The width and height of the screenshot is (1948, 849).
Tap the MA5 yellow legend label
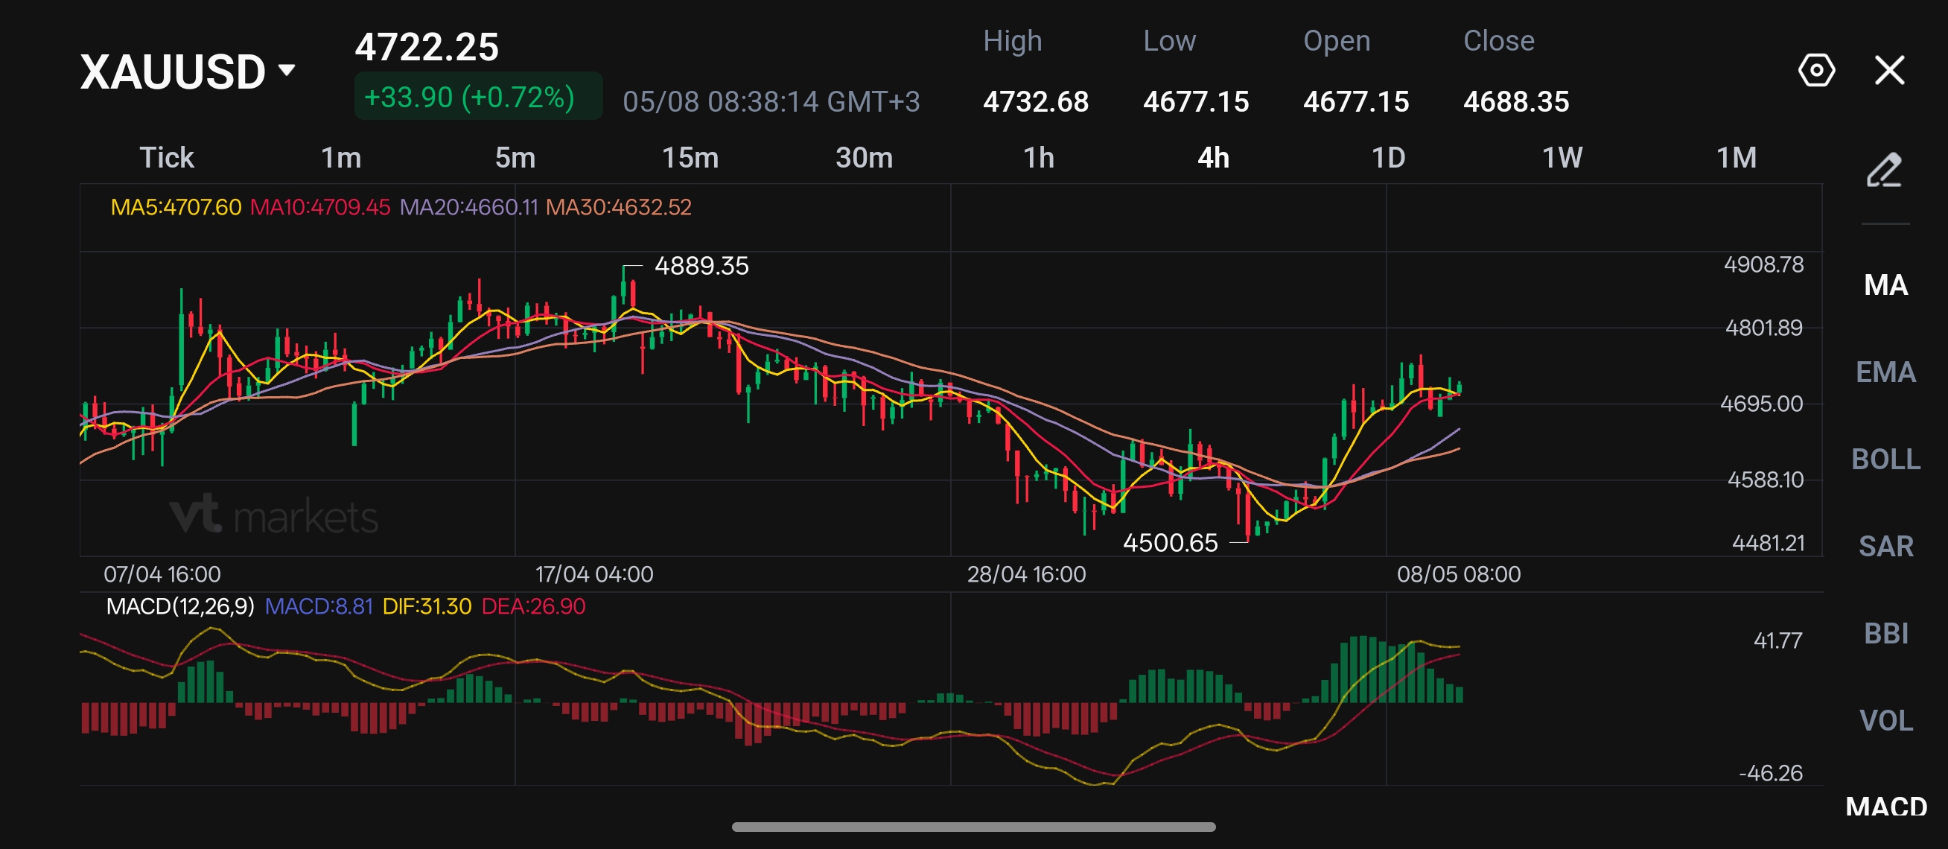(x=176, y=207)
